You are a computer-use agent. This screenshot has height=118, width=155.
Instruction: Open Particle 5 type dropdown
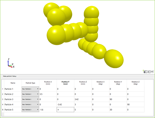[30, 109]
